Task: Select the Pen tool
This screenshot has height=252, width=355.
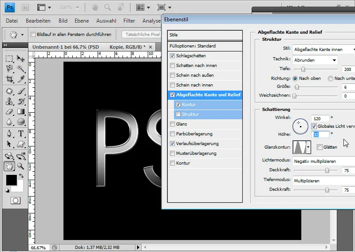Action: click(x=9, y=134)
